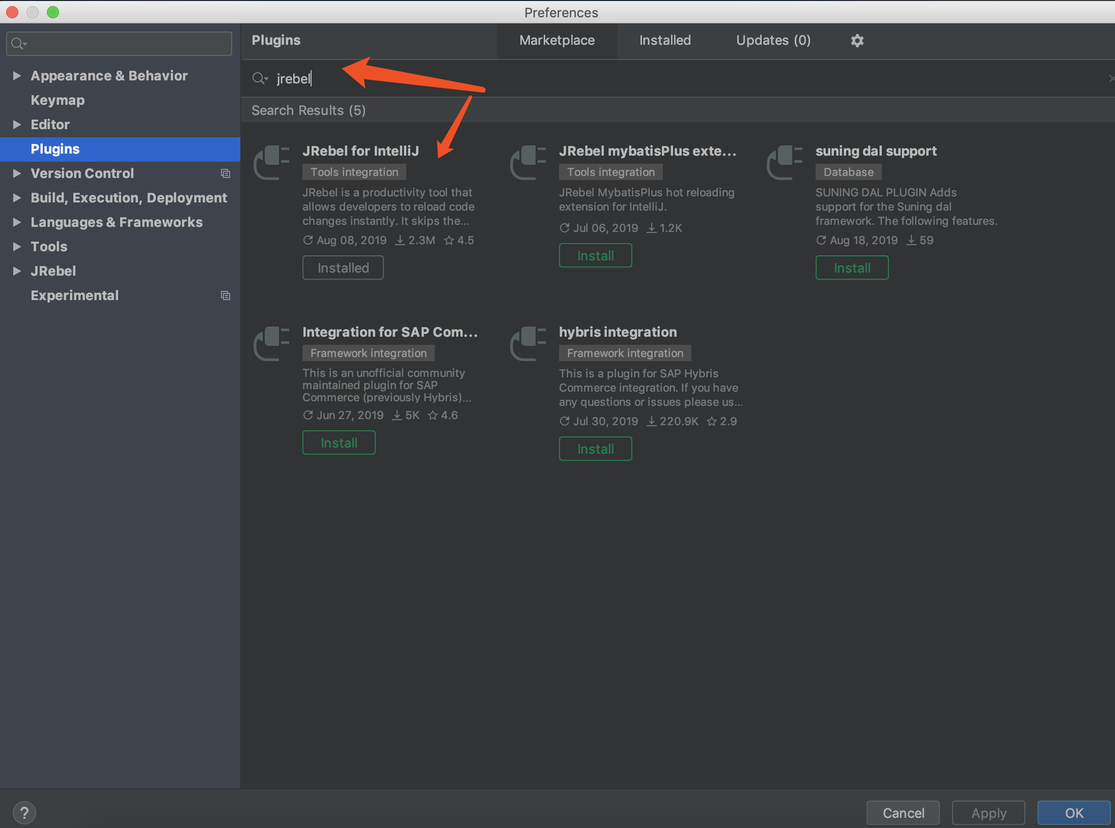Click the JRebel for IntelliJ plugin icon

click(x=271, y=162)
